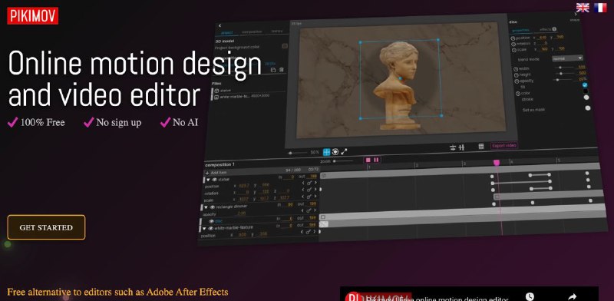Click the GET STARTED button
614x301 pixels.
tap(46, 227)
